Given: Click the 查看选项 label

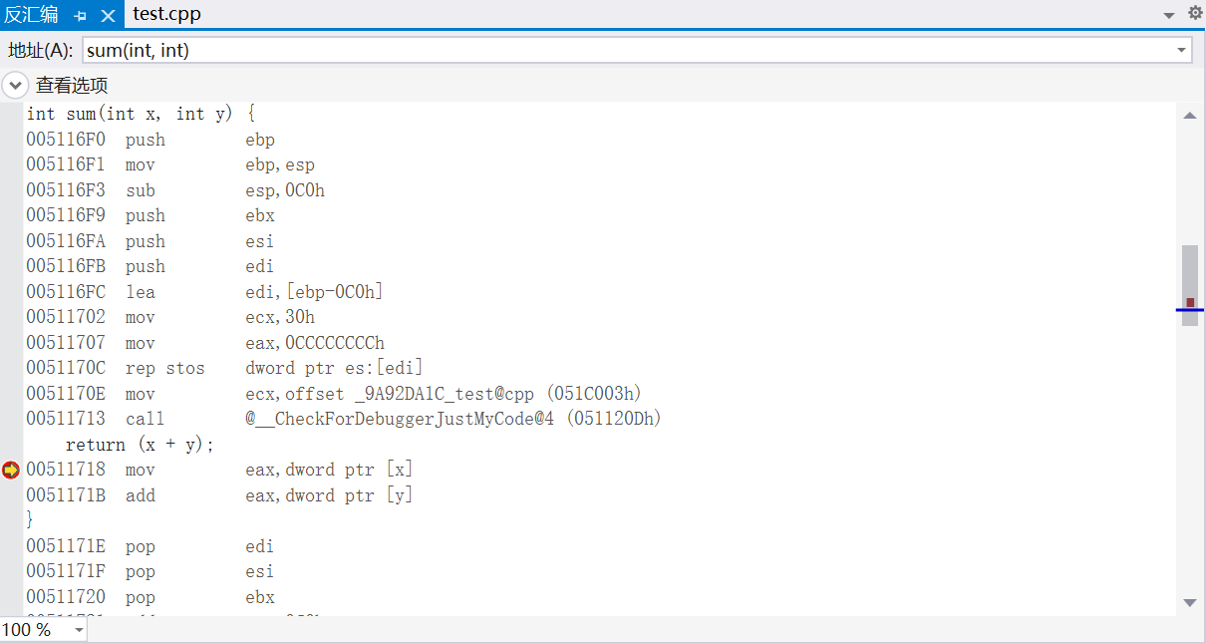Looking at the screenshot, I should 72,86.
